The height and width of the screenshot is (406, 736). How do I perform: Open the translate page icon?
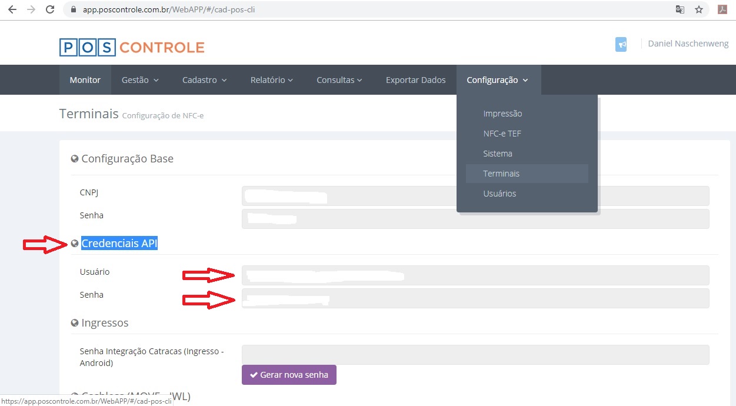[x=680, y=9]
